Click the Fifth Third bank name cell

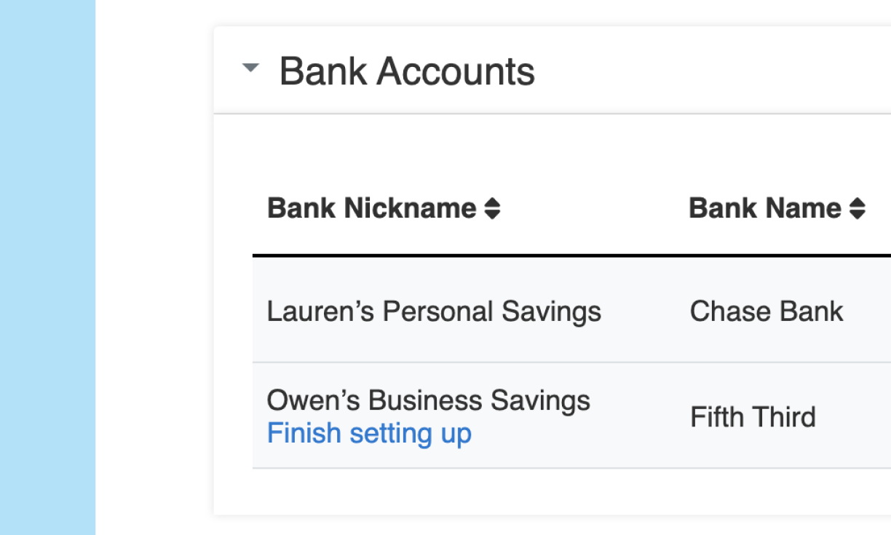coord(753,417)
